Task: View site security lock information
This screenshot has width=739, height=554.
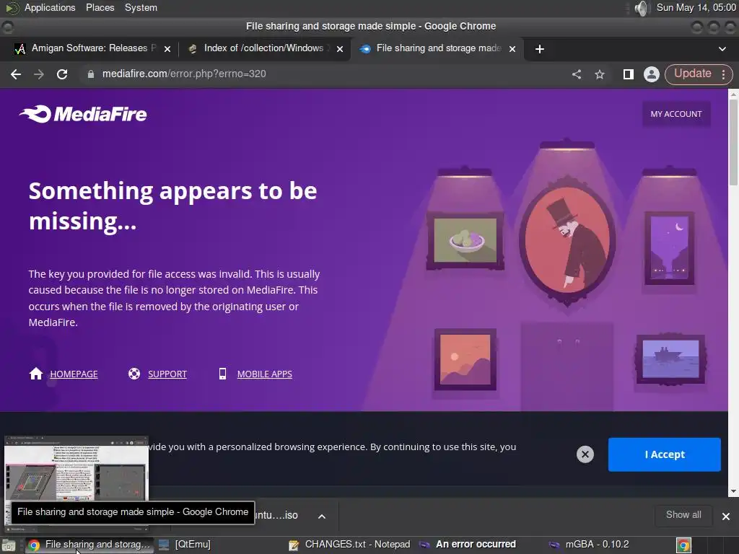Action: 90,74
